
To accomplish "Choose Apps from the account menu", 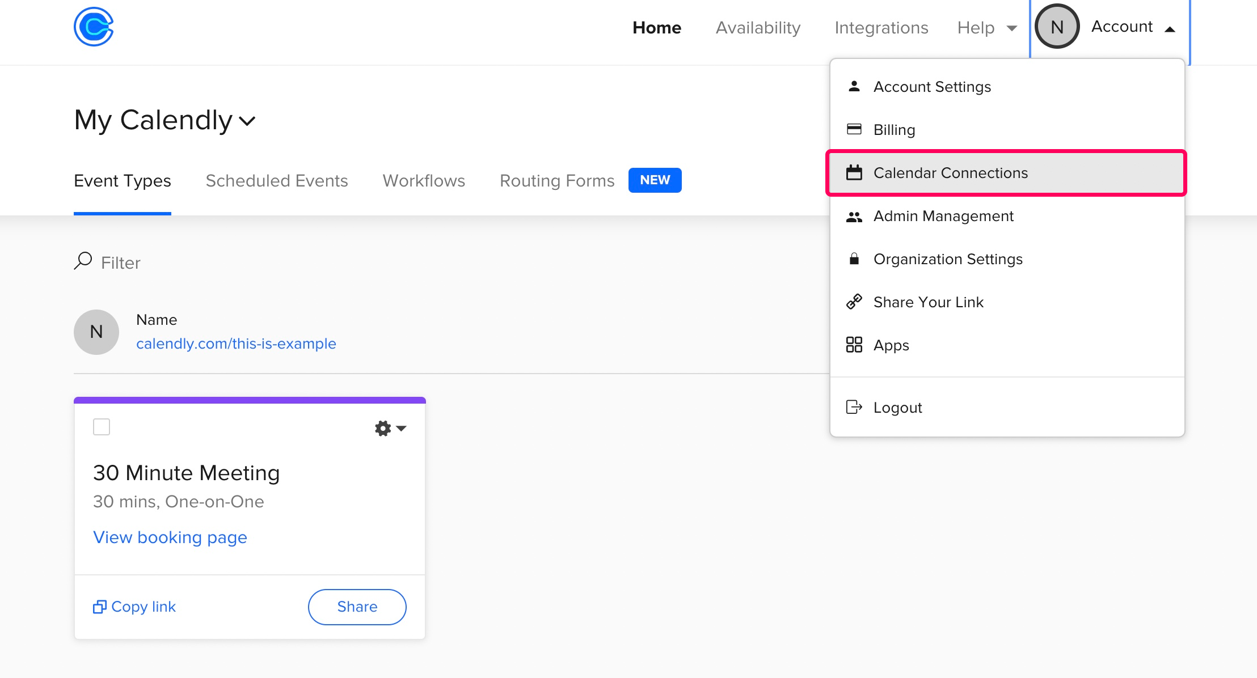I will point(1007,345).
